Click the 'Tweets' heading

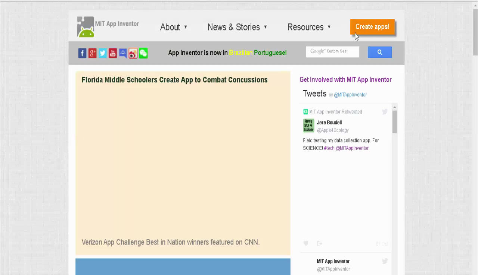[314, 94]
